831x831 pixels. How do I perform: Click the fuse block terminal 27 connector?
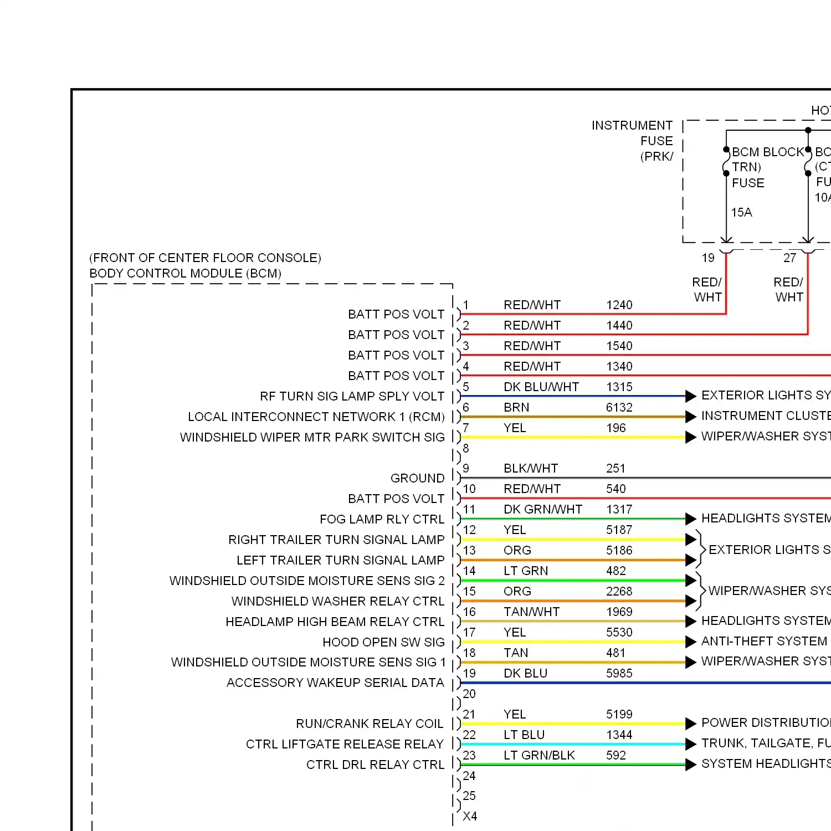[808, 252]
